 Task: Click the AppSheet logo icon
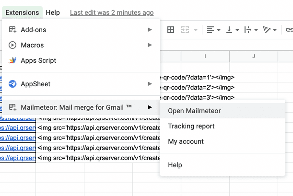[12, 84]
